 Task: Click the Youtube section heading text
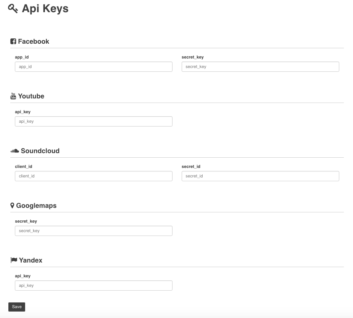coord(31,96)
